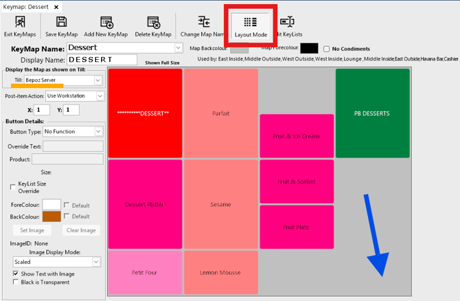Toggle KeyList Size Override checkbox
460x301 pixels.
point(13,186)
